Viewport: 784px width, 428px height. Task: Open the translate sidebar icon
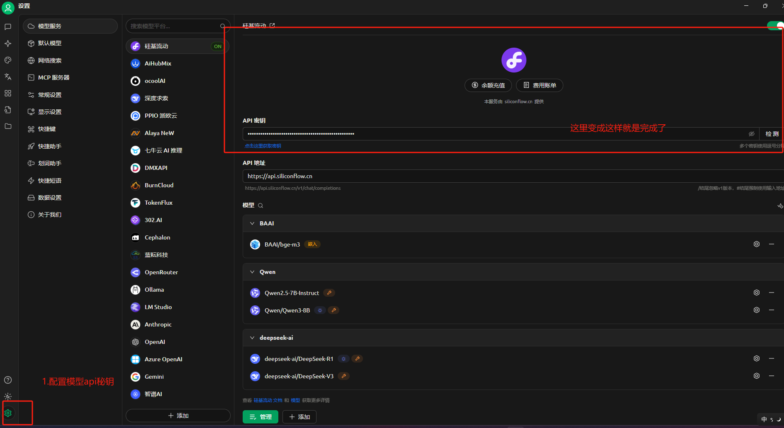tap(8, 77)
